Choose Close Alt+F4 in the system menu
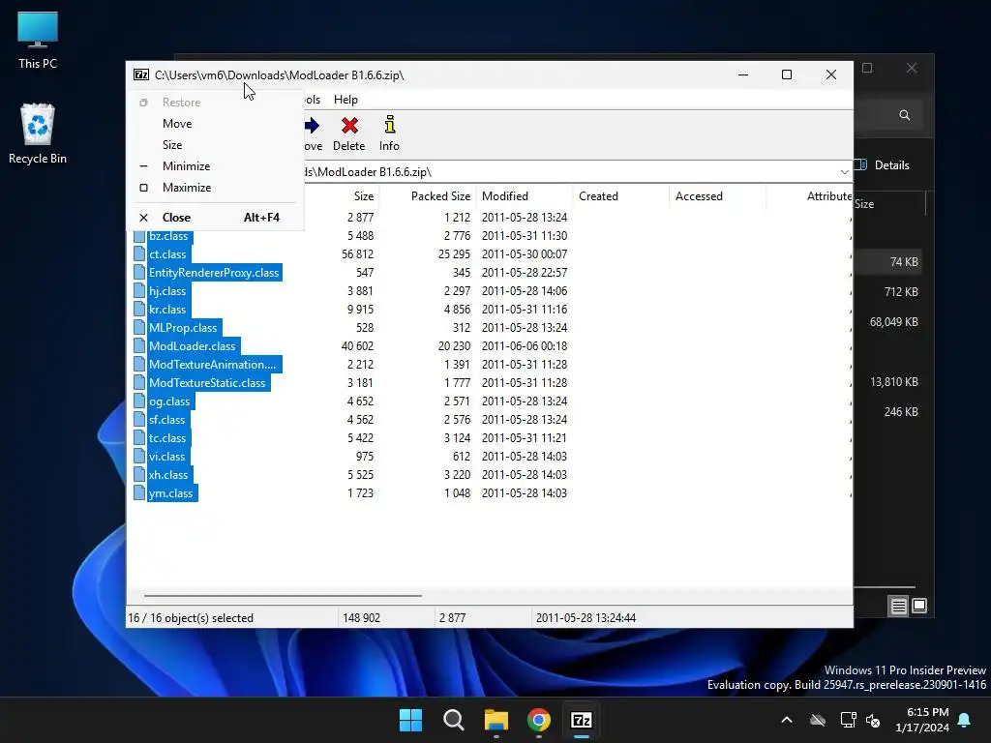The width and height of the screenshot is (991, 743). point(216,218)
